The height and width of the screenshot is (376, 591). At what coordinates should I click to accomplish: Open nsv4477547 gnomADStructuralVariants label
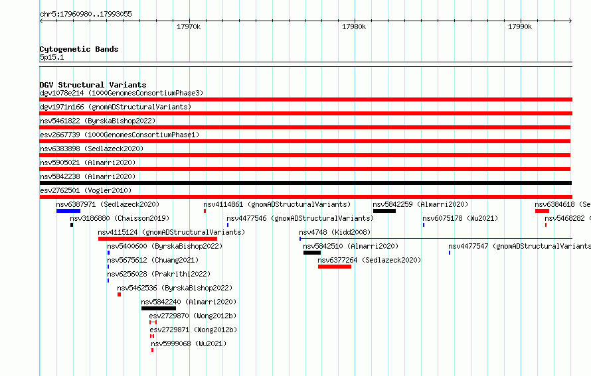(520, 246)
